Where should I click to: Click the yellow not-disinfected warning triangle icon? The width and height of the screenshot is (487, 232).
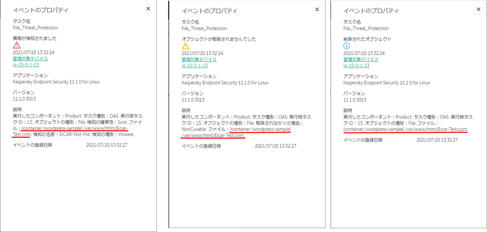point(185,46)
